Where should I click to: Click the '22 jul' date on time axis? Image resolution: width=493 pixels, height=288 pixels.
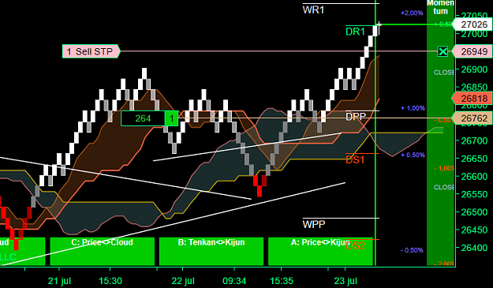click(x=183, y=280)
